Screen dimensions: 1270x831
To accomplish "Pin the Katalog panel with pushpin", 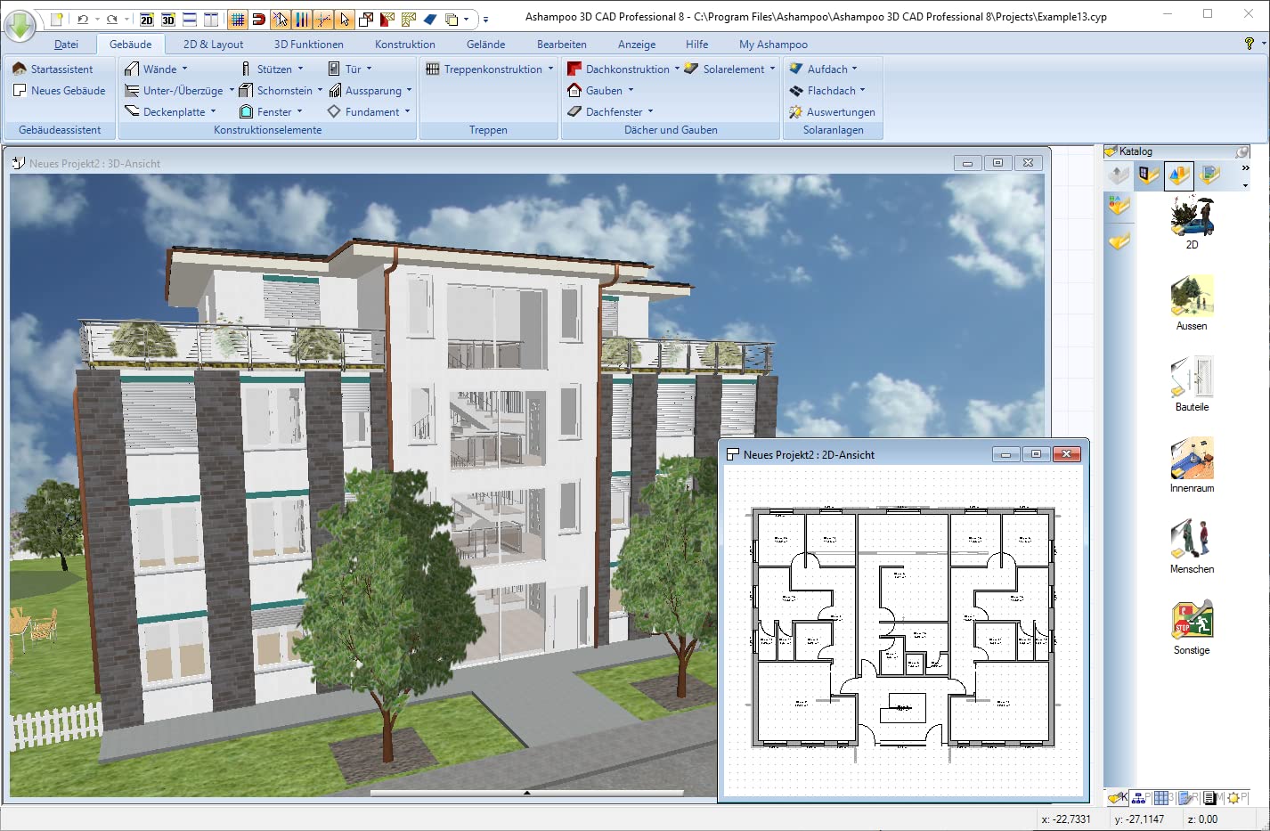I will point(1242,151).
